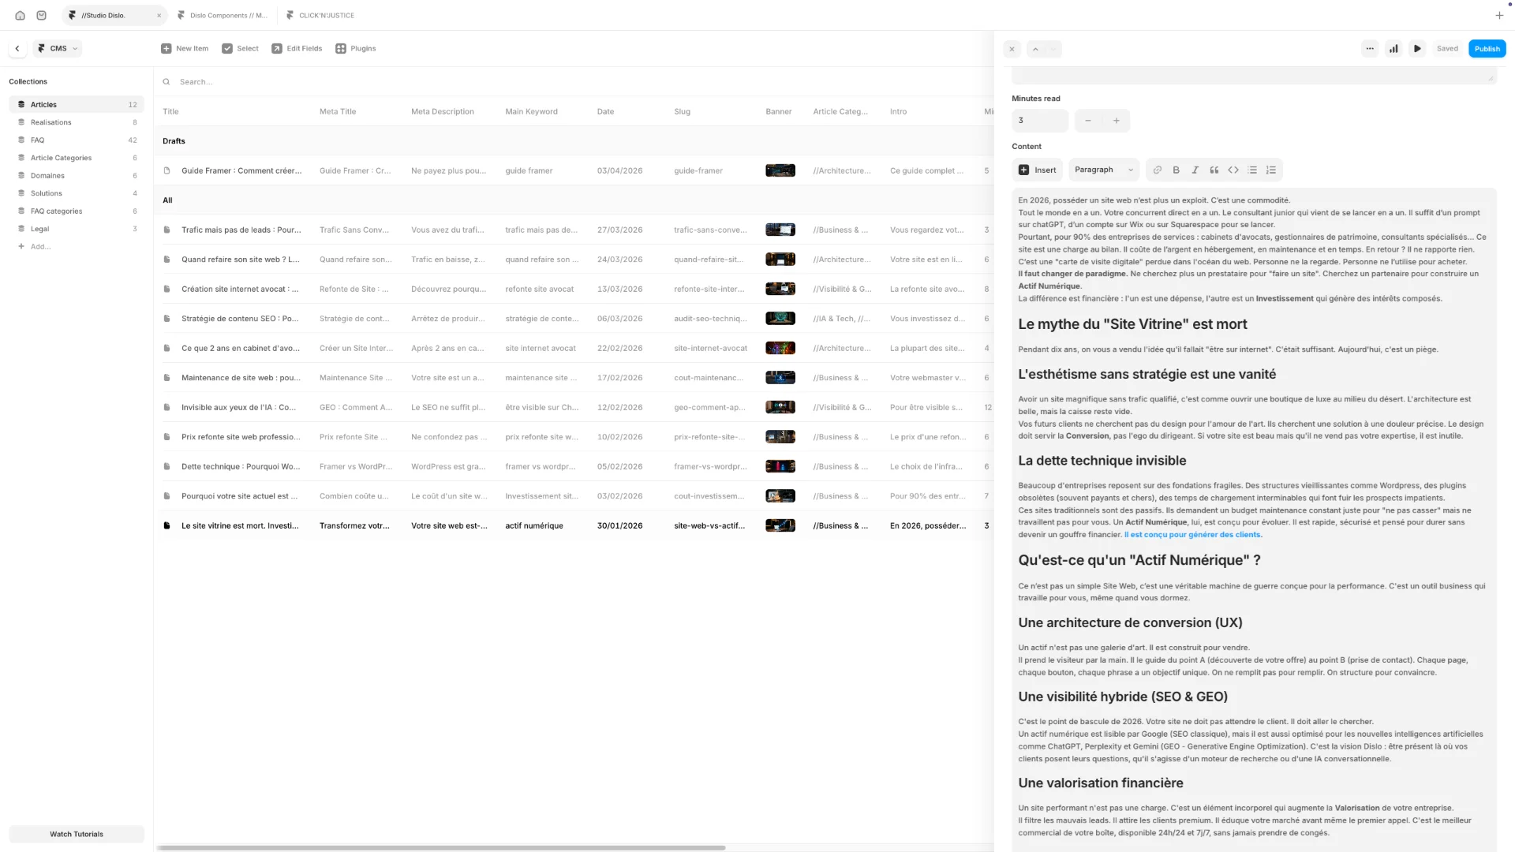Expand the CMS dropdown menu
This screenshot has width=1515, height=852.
tap(58, 49)
